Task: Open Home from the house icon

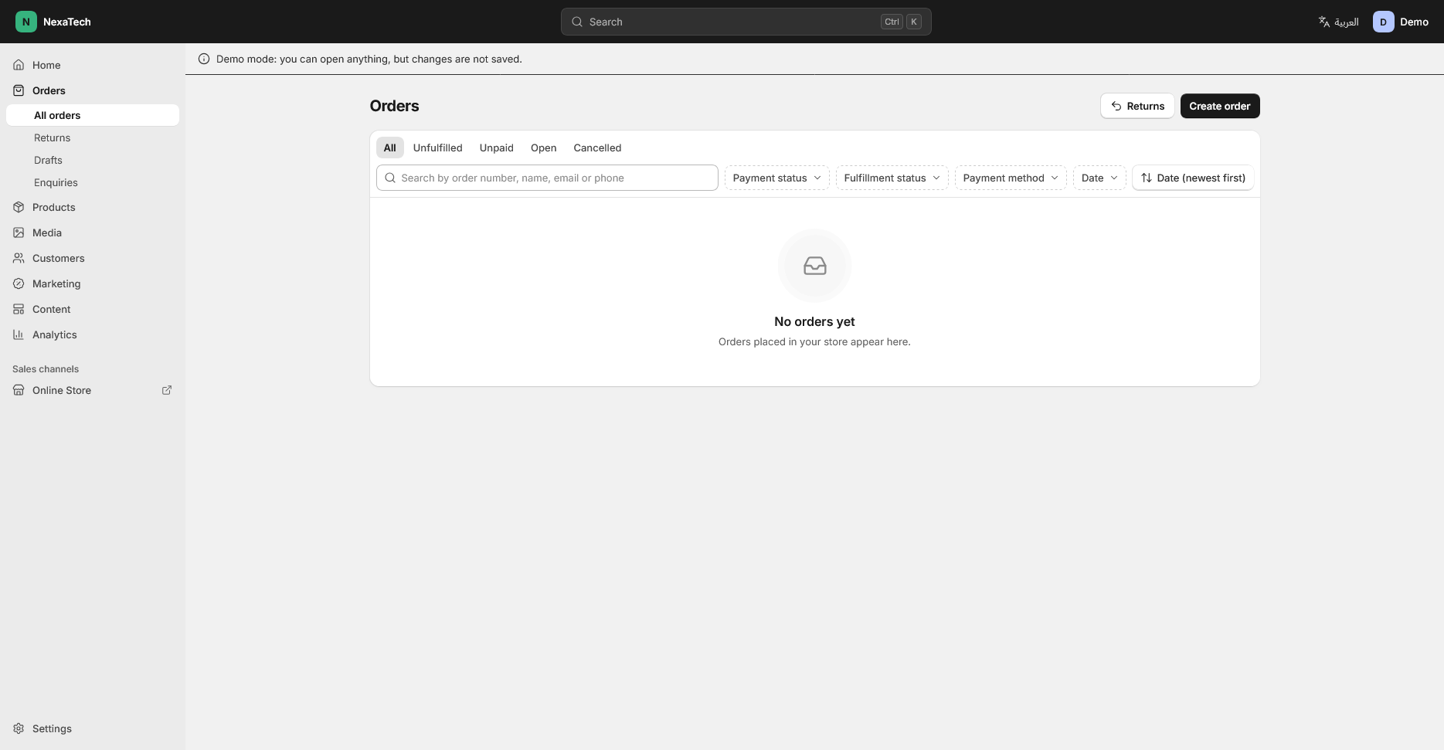Action: point(19,65)
